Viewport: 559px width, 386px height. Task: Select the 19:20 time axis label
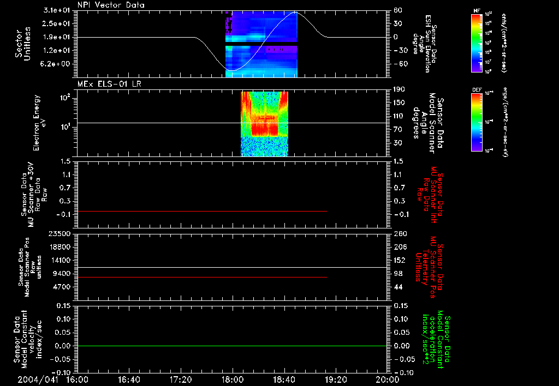336,379
